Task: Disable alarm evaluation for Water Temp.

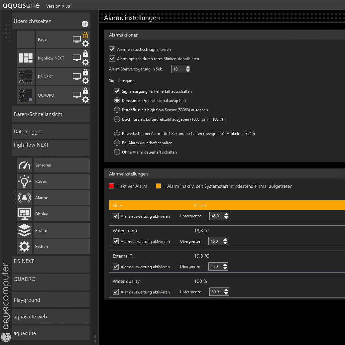Action: point(116,241)
